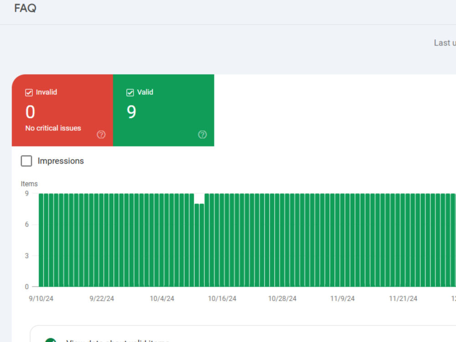Image resolution: width=456 pixels, height=342 pixels.
Task: Click the 9/22/24 date label
Action: 102,299
